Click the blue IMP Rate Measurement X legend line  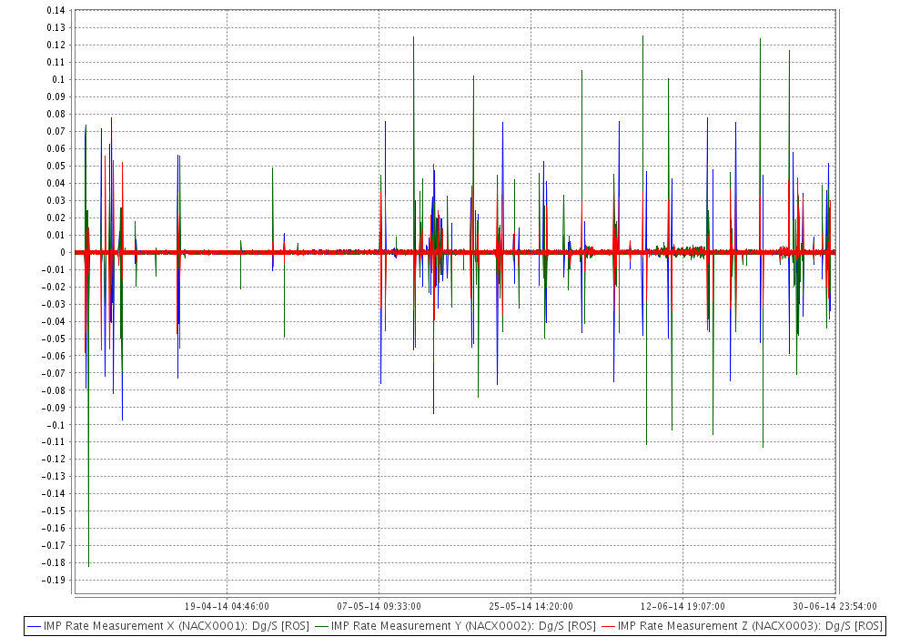pyautogui.click(x=35, y=627)
